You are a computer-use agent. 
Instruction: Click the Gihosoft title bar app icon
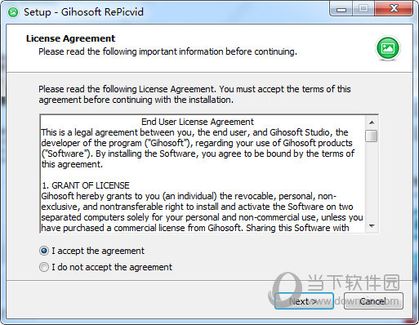[13, 12]
